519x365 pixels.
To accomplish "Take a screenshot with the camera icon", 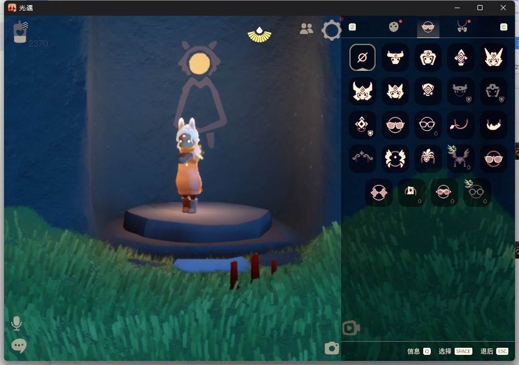I will [x=332, y=348].
